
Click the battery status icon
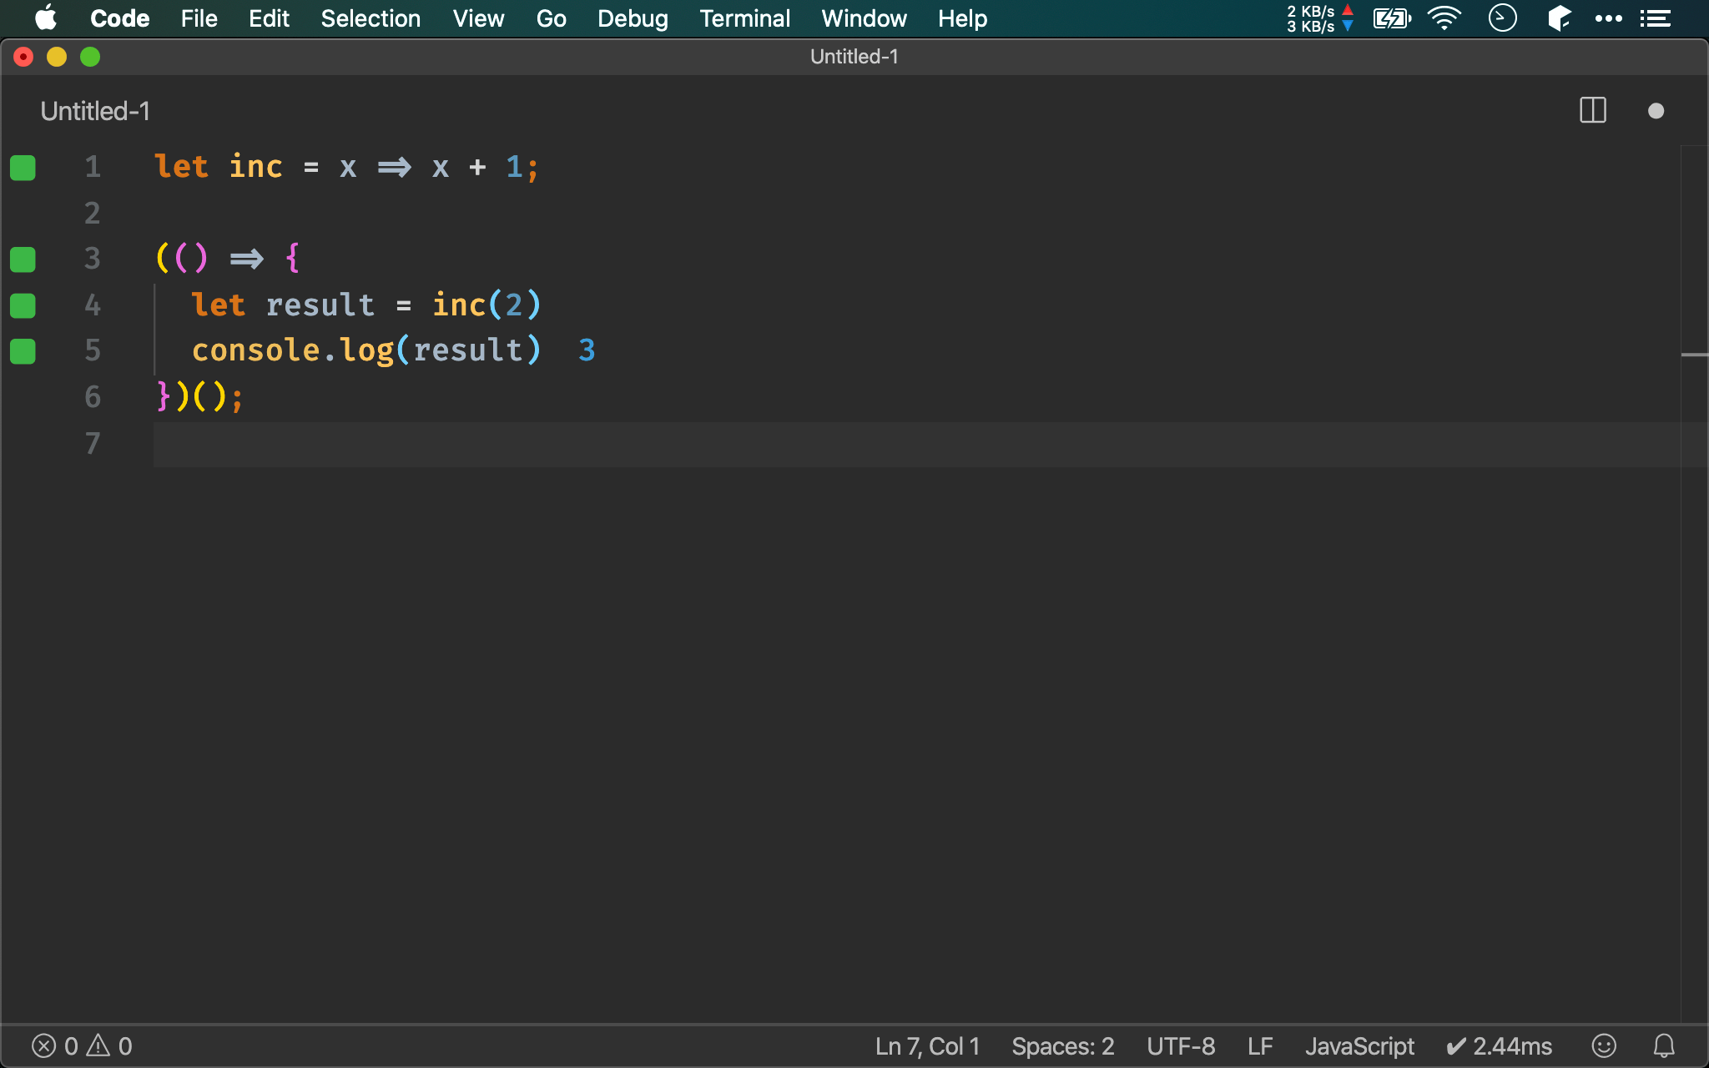click(1391, 18)
